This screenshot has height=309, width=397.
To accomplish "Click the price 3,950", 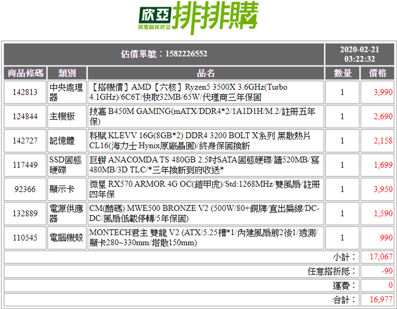I will tap(383, 189).
